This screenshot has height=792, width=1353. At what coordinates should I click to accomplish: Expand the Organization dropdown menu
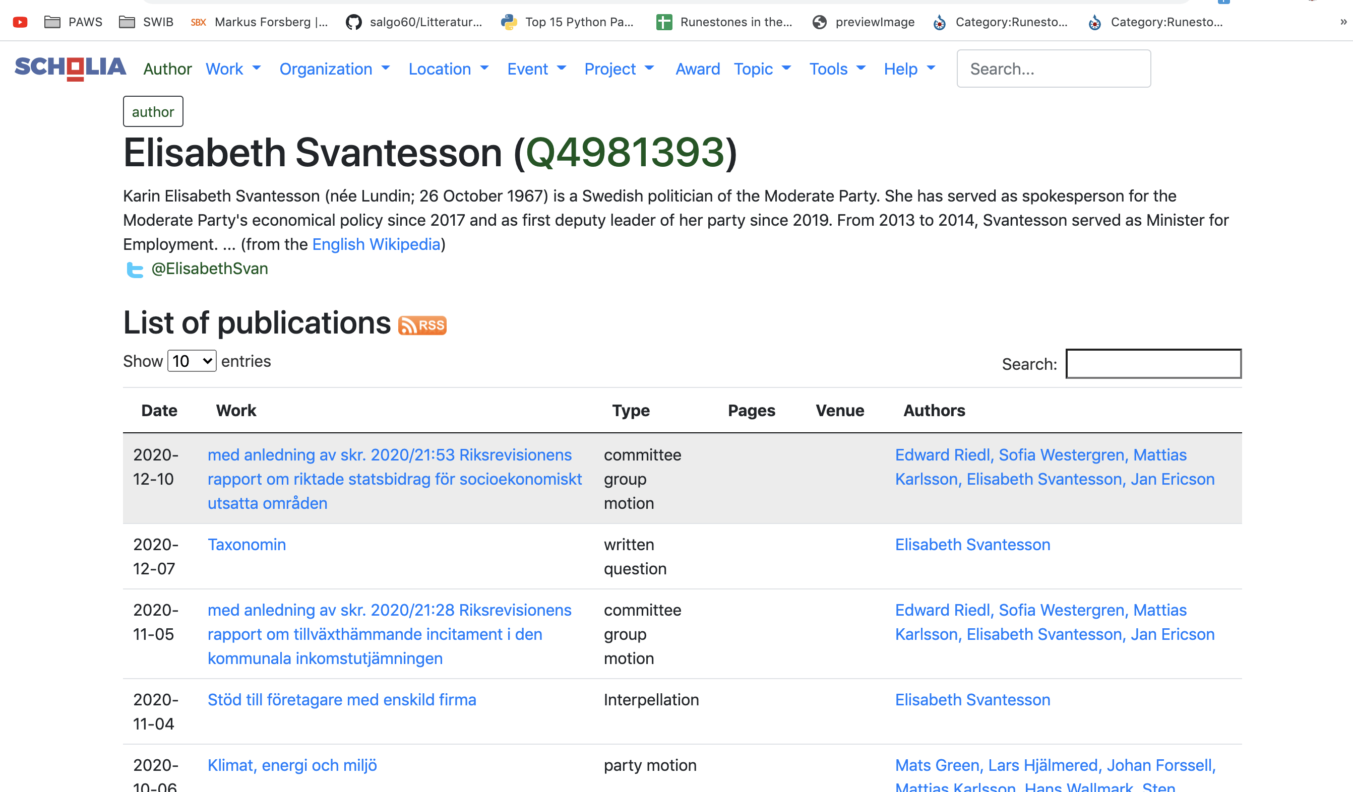[x=335, y=69]
